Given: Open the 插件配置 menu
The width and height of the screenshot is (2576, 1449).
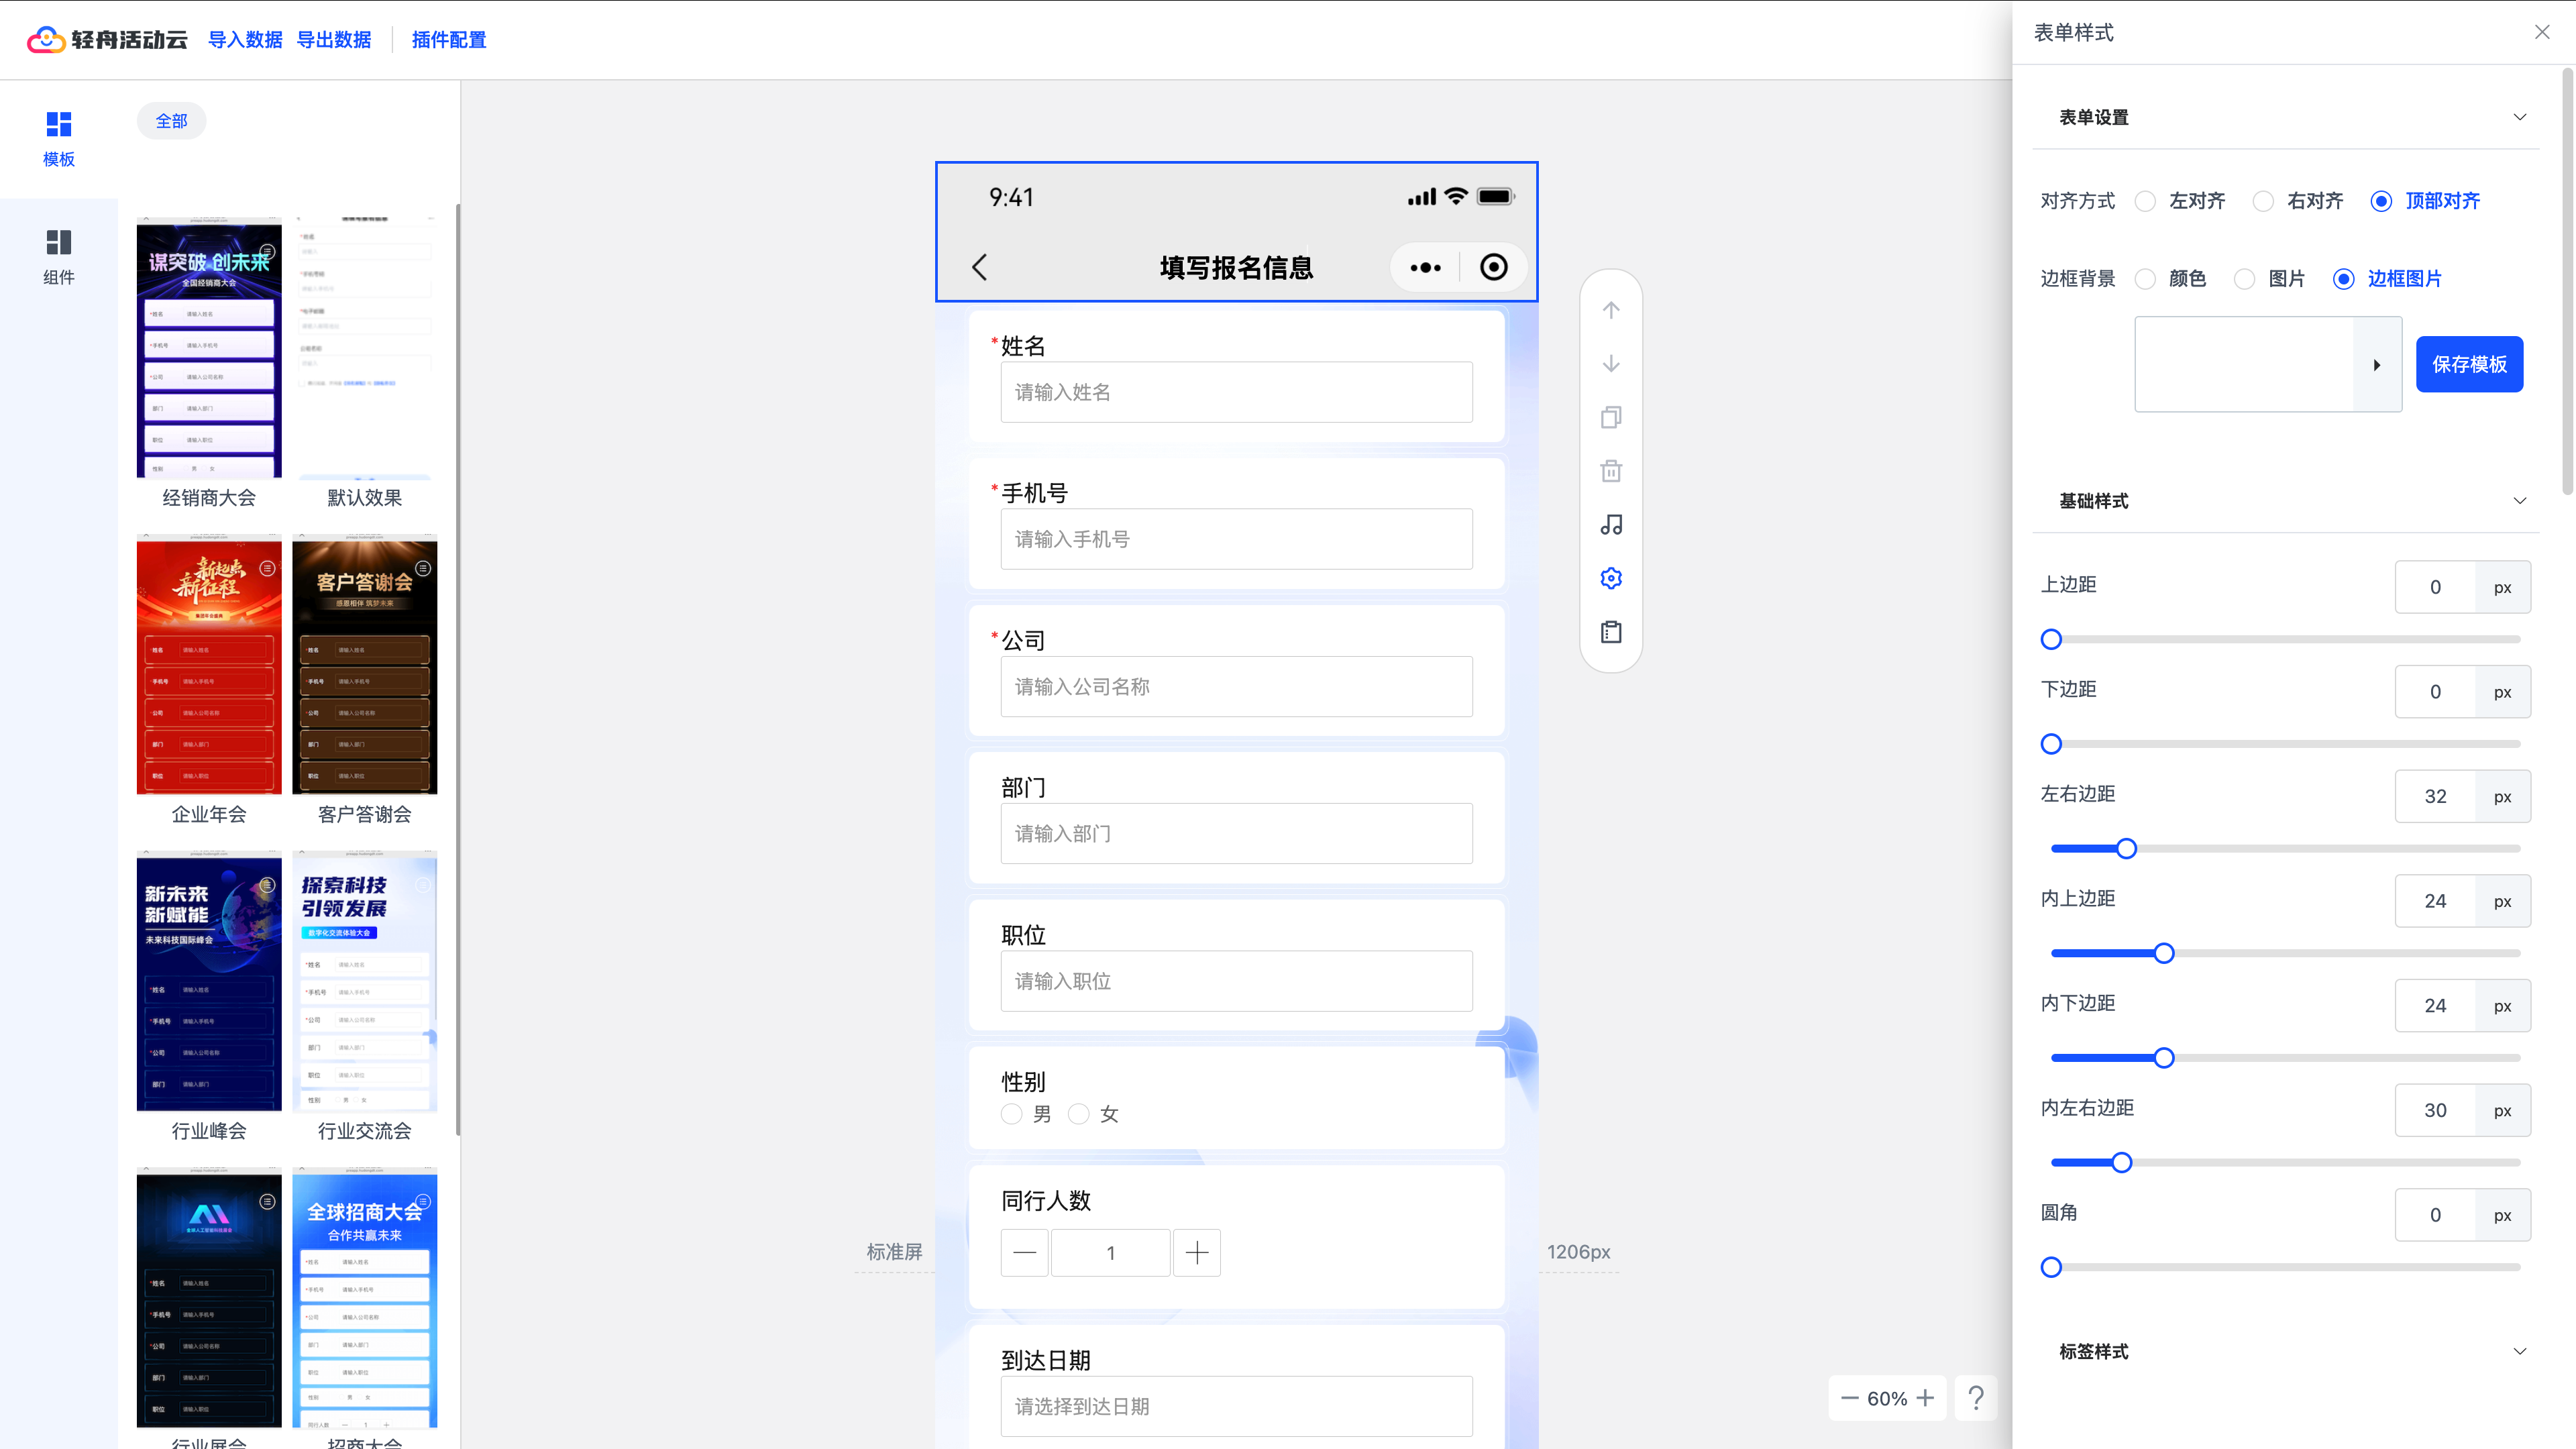Looking at the screenshot, I should (x=448, y=40).
